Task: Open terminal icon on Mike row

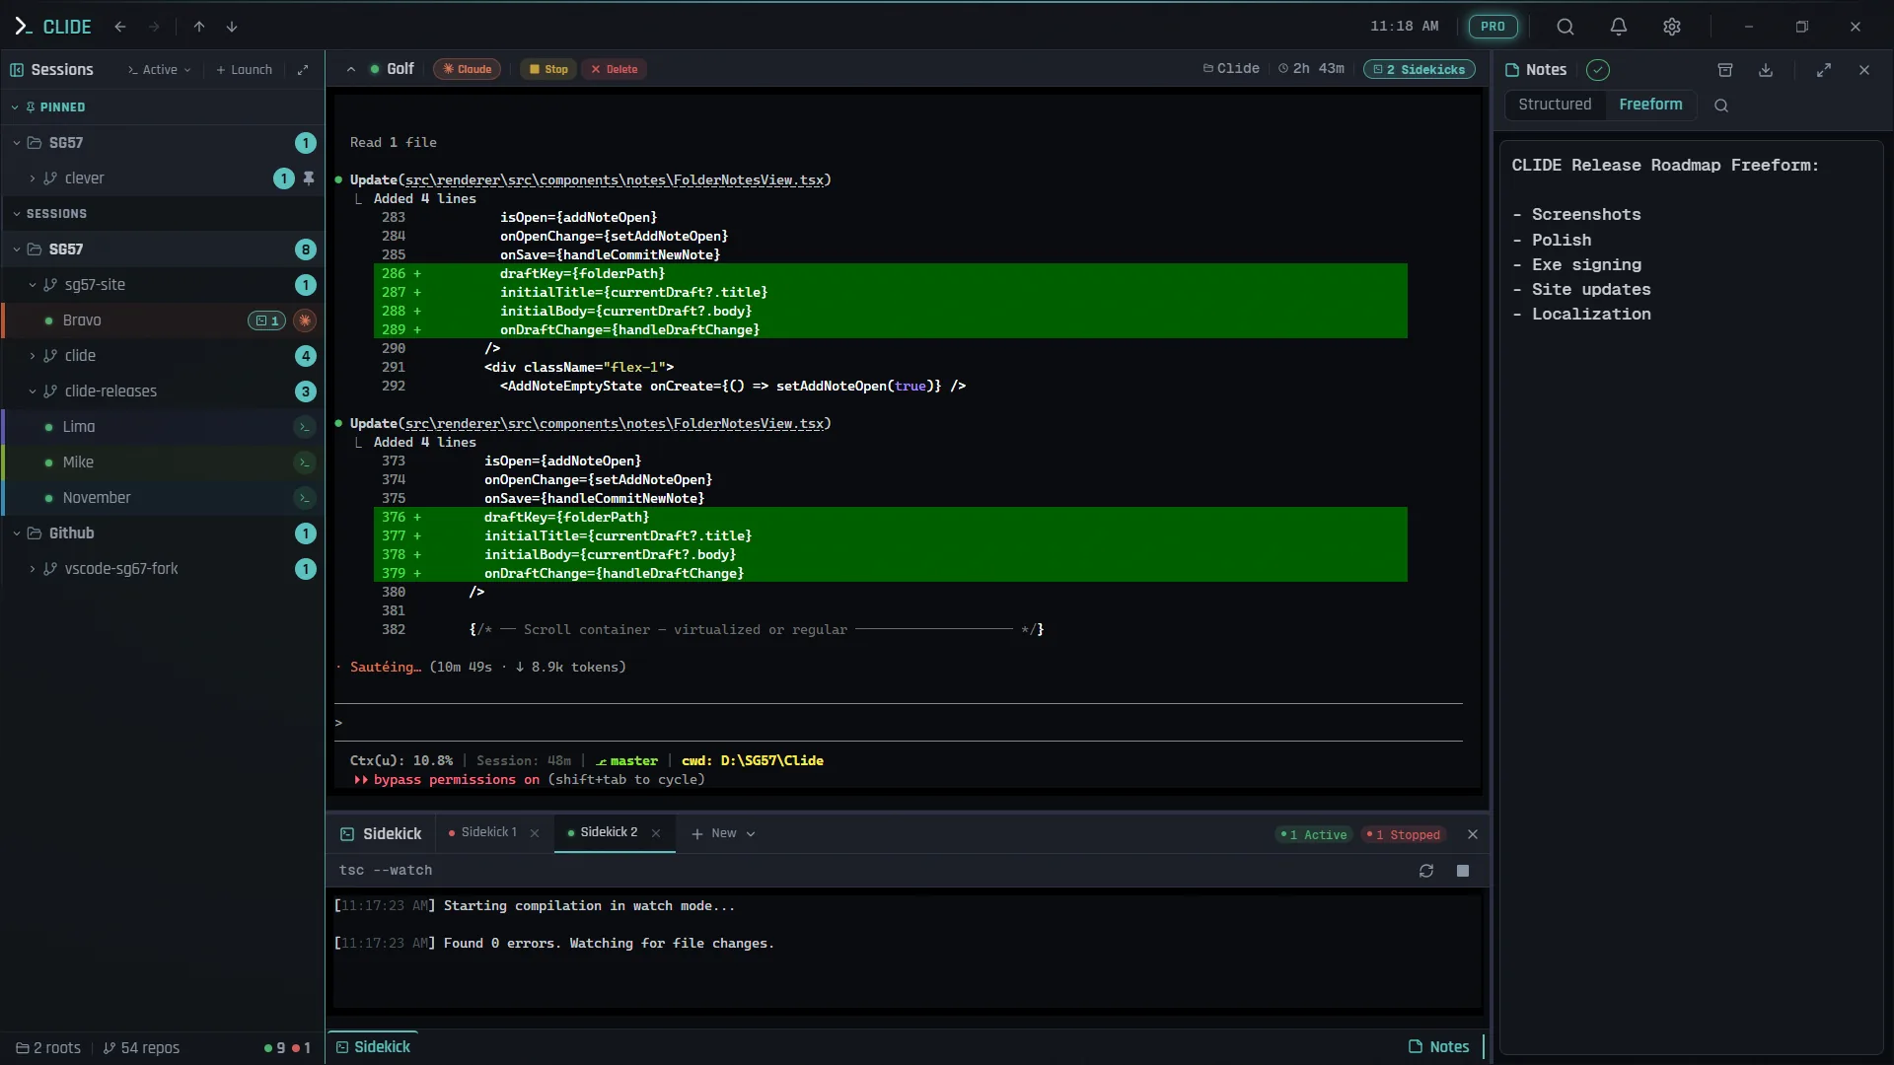Action: coord(305,462)
